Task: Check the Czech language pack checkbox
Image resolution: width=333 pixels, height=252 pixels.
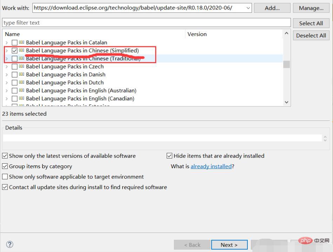Action: tap(14, 67)
